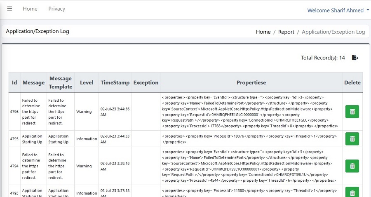The image size is (371, 197).
Task: Select Id cell 4794
Action: (x=14, y=166)
